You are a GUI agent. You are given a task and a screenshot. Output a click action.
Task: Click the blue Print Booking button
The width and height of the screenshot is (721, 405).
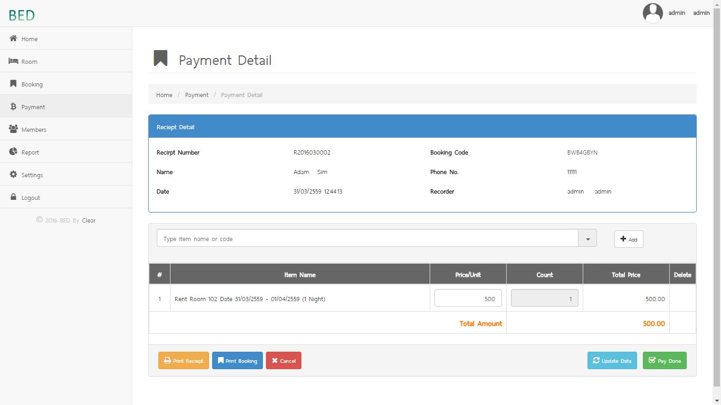238,361
